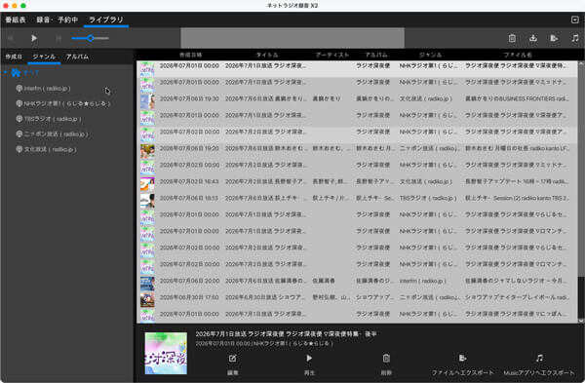Click the Session (2) radiko kanto TBS file name
The image size is (585, 383).
pyautogui.click(x=517, y=198)
